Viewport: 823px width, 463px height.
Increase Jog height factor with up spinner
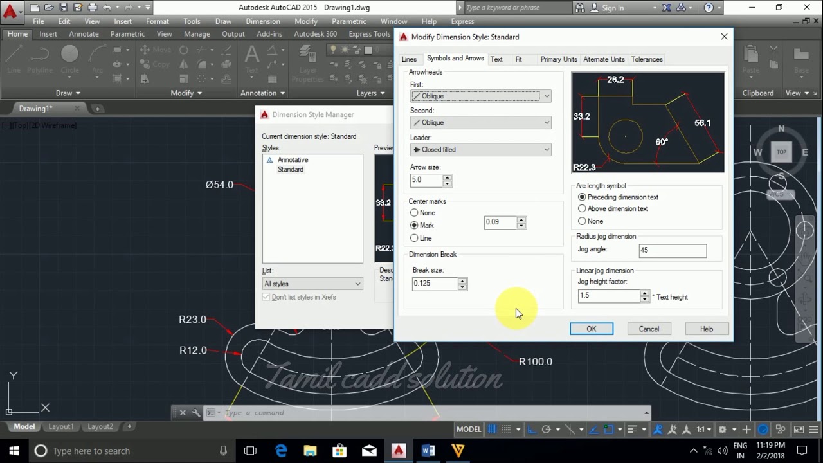[644, 293]
